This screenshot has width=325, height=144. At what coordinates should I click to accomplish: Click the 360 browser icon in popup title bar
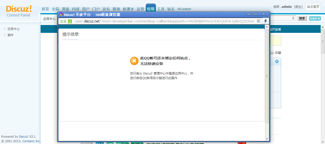61,14
